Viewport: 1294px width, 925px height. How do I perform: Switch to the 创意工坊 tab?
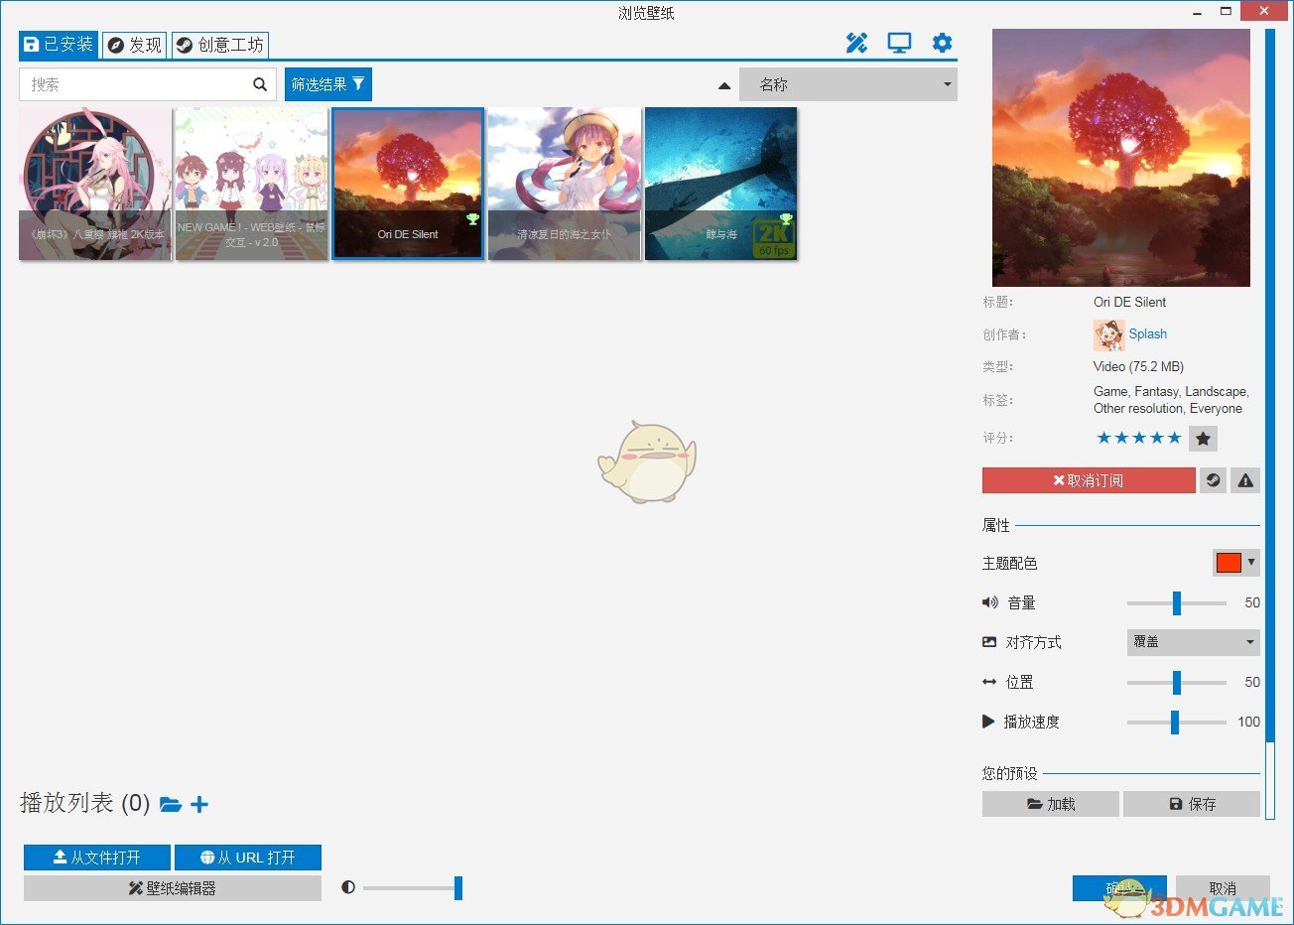tap(219, 45)
